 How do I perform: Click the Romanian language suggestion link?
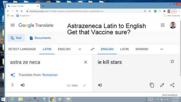[50, 75]
